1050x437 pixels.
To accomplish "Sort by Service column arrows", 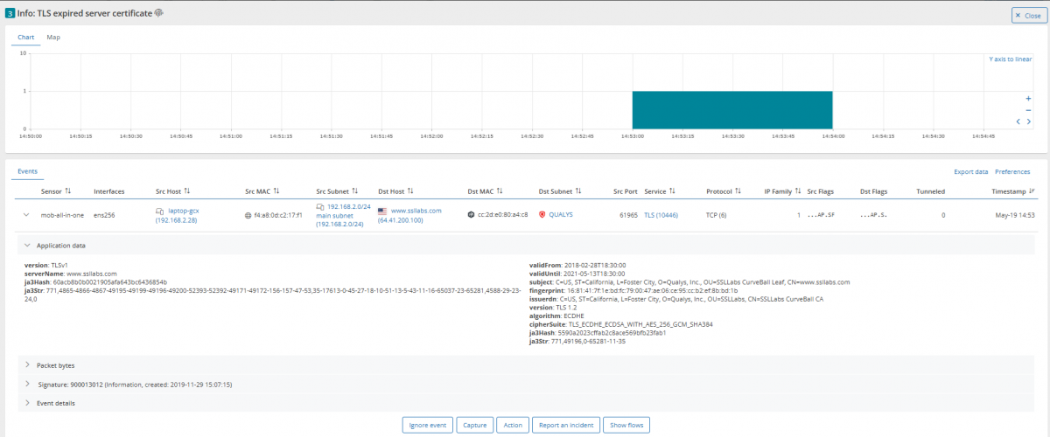I will click(674, 191).
